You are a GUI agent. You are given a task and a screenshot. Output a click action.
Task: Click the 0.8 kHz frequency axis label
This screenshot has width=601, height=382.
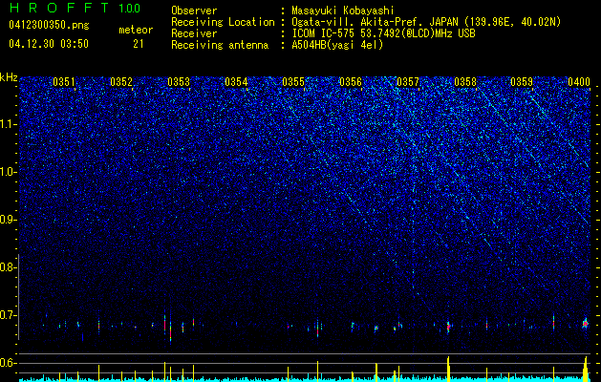[x=8, y=267]
